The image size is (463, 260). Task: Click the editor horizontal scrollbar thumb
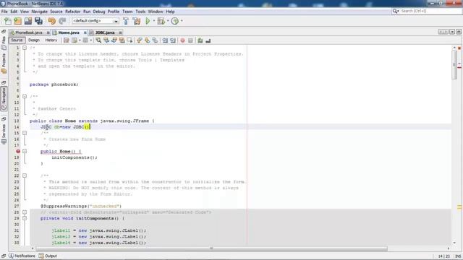(x=211, y=248)
